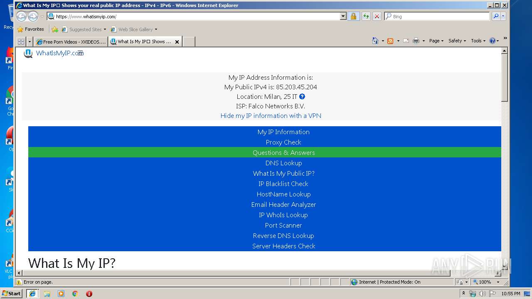Image resolution: width=532 pixels, height=299 pixels.
Task: Open the Safety menu
Action: pyautogui.click(x=457, y=41)
